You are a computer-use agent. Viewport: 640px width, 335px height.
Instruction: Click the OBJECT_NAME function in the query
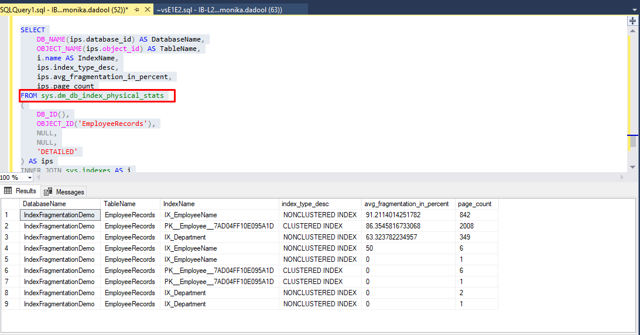59,49
